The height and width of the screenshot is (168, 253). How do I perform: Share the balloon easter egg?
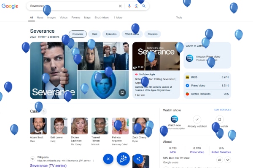(x=138, y=159)
